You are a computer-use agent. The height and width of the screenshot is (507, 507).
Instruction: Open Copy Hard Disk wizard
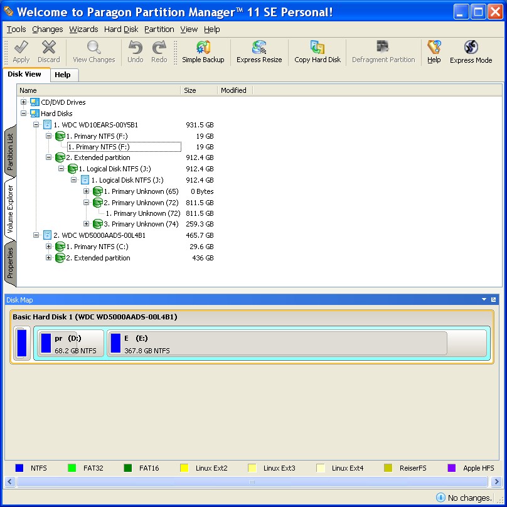point(318,51)
